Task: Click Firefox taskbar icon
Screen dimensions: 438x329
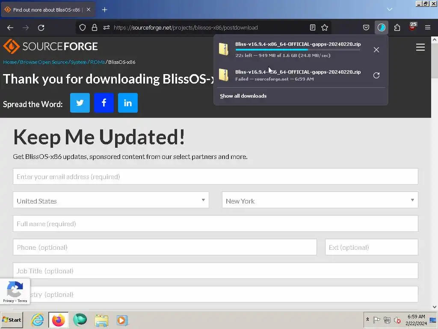Action: pyautogui.click(x=58, y=320)
